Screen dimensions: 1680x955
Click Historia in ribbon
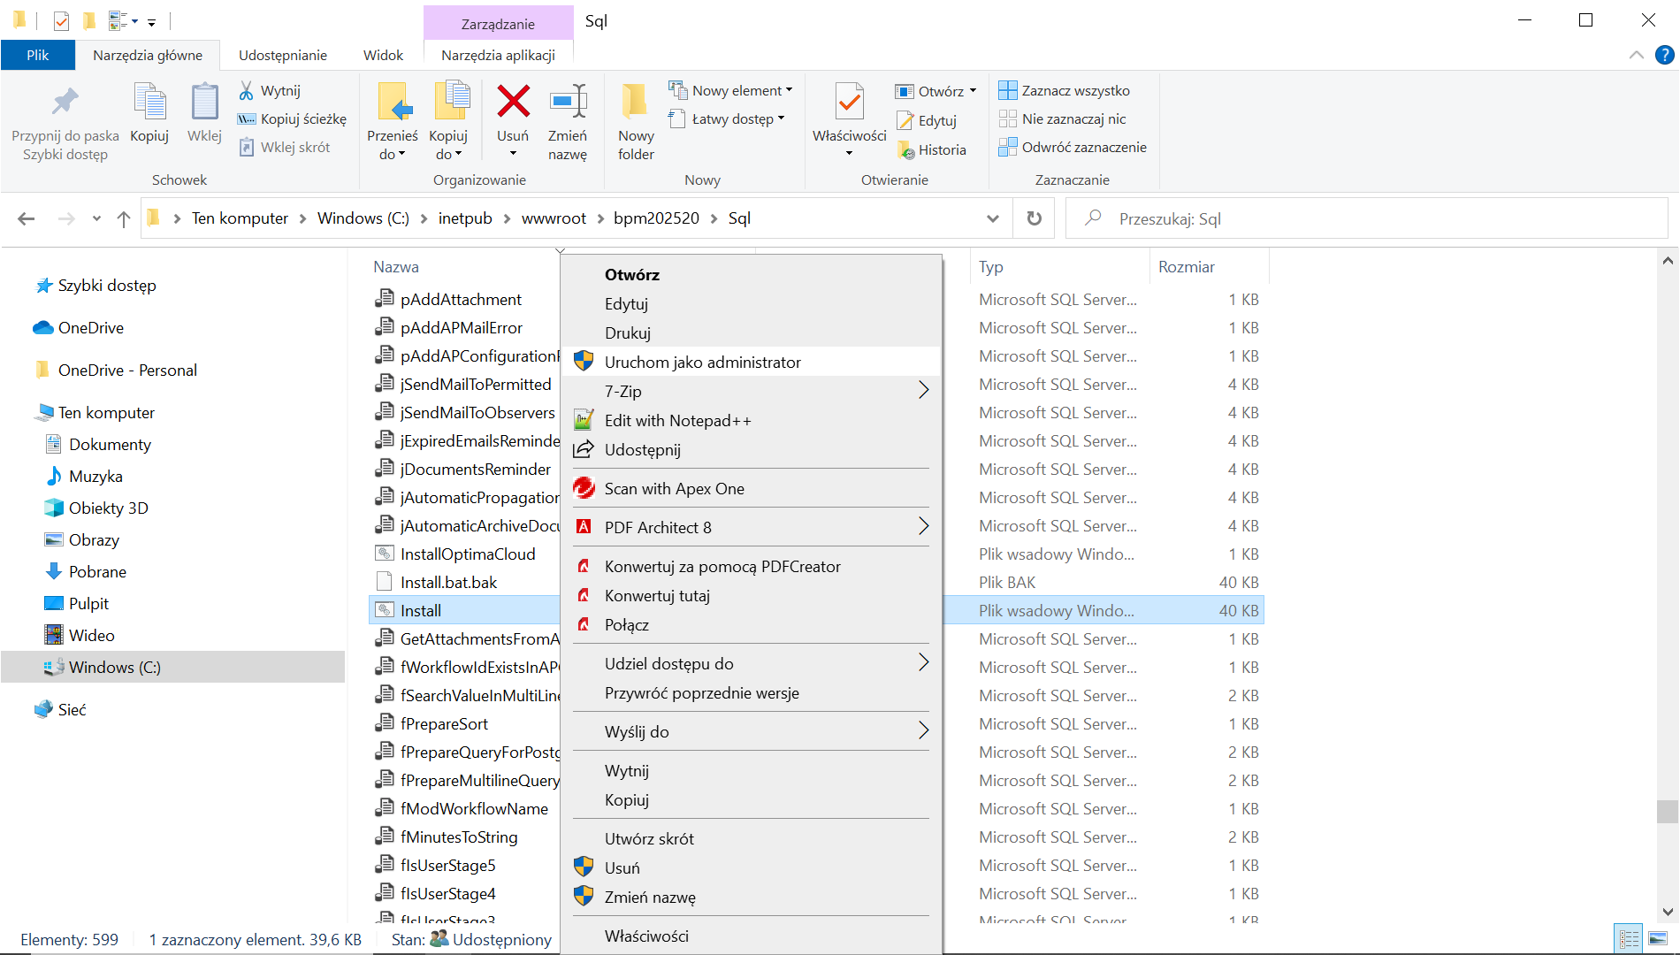(931, 149)
